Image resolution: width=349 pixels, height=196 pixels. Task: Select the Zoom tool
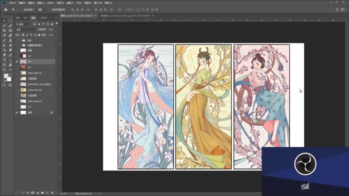pyautogui.click(x=4, y=70)
